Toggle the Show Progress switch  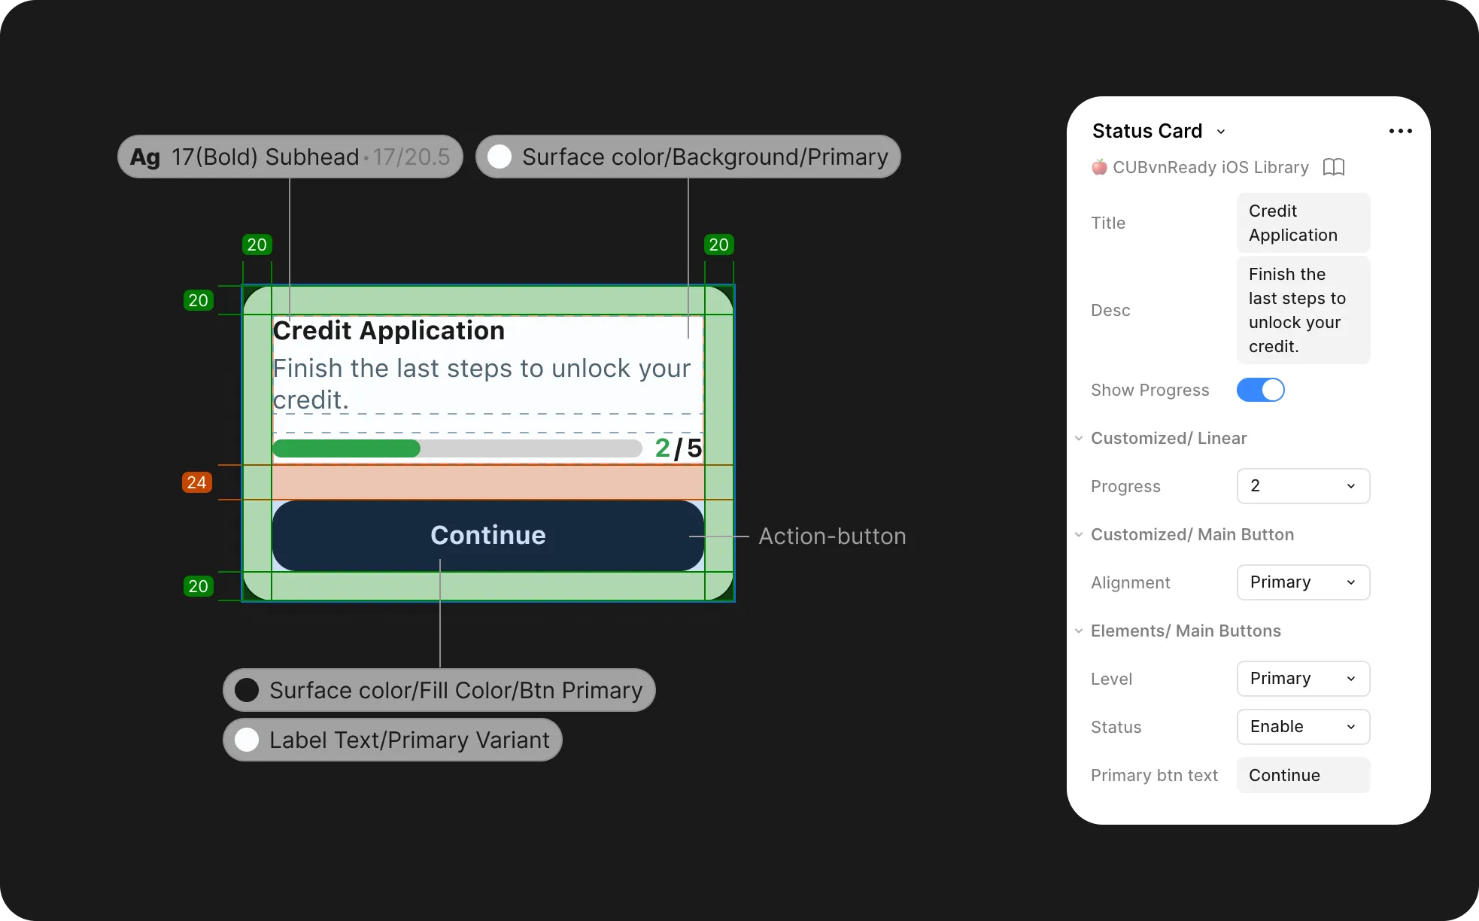tap(1260, 390)
